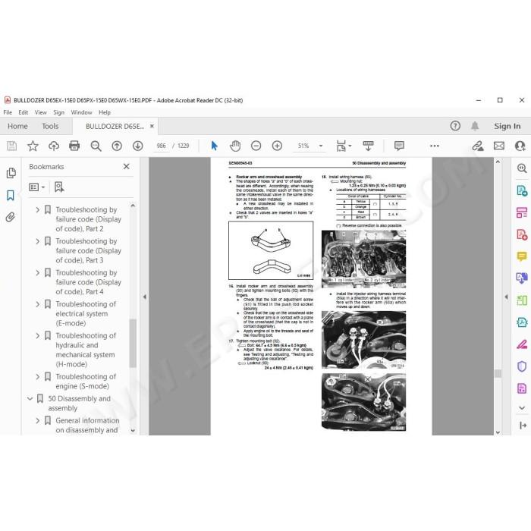Open the scrolling mode keyboard icon
Image resolution: width=531 pixels, height=531 pixels.
pyautogui.click(x=368, y=146)
